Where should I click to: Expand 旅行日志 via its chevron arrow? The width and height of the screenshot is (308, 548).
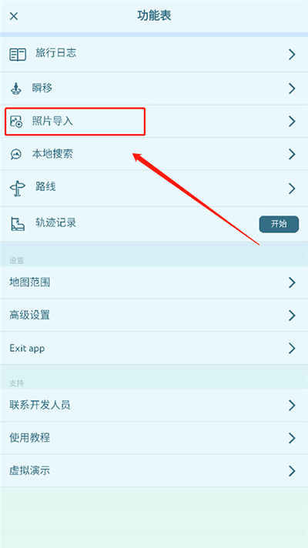tap(292, 55)
